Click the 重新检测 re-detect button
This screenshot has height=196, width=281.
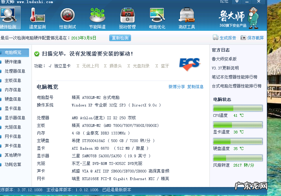(x=120, y=38)
